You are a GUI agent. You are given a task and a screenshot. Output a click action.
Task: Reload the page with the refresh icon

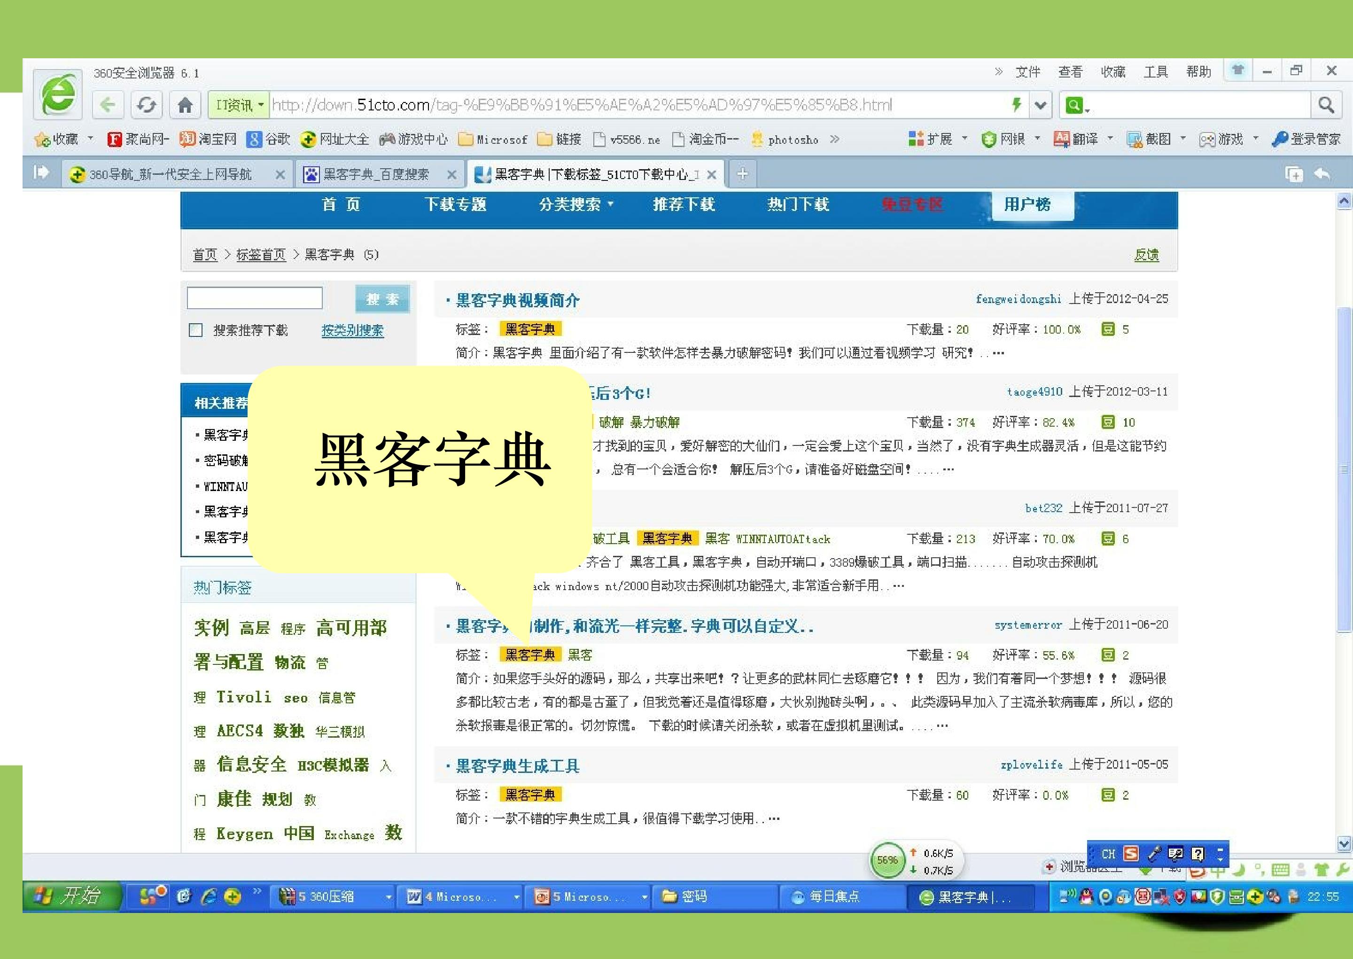(x=146, y=105)
